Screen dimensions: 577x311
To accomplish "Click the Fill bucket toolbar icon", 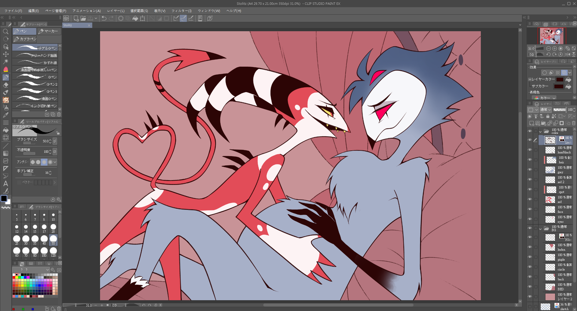I will point(135,18).
